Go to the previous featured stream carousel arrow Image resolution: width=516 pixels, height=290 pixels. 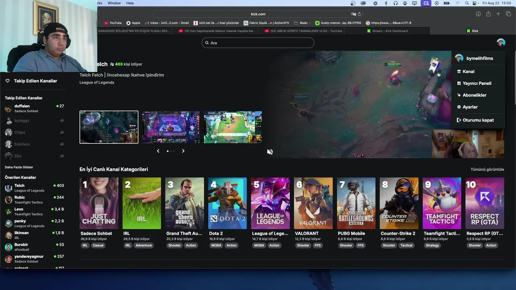coord(158,151)
